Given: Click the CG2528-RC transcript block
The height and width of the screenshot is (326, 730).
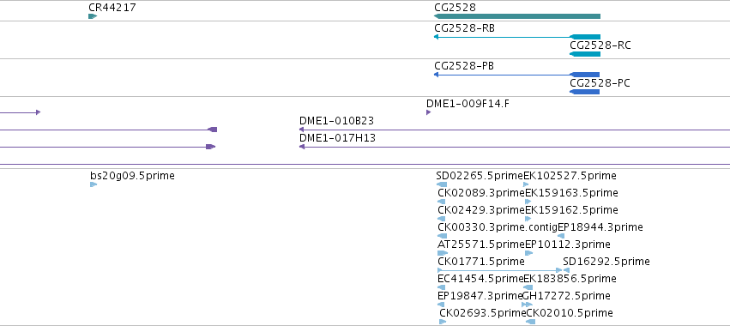Looking at the screenshot, I should (x=585, y=54).
